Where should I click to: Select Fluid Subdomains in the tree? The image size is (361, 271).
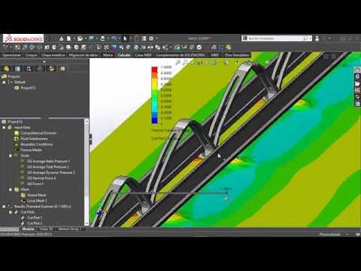34,139
